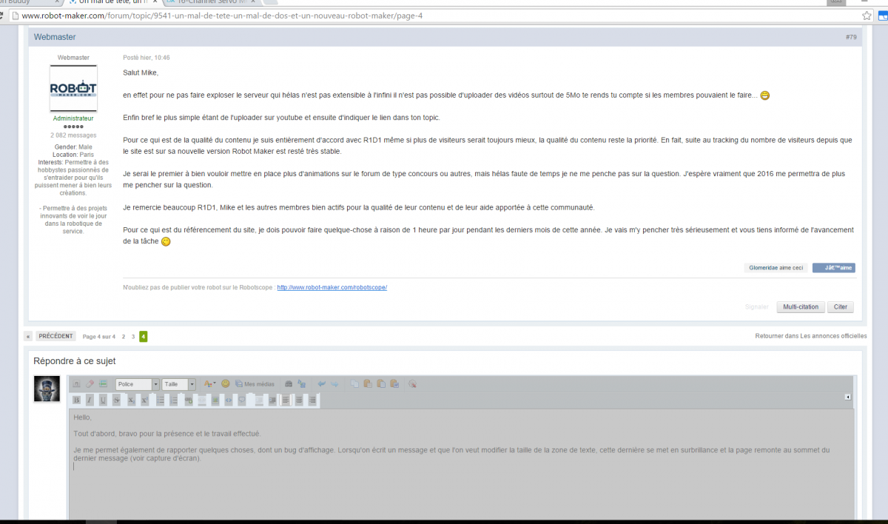Click the insert image icon
Screen dimensions: 888x524
coord(215,400)
